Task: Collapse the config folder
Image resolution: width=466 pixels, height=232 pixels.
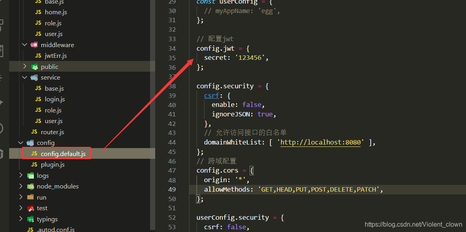Action: 21,143
